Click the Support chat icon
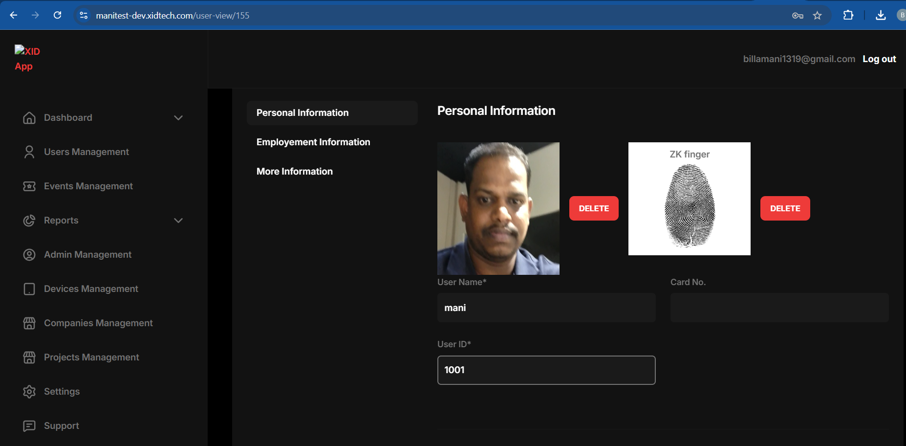This screenshot has height=446, width=906. (x=29, y=426)
